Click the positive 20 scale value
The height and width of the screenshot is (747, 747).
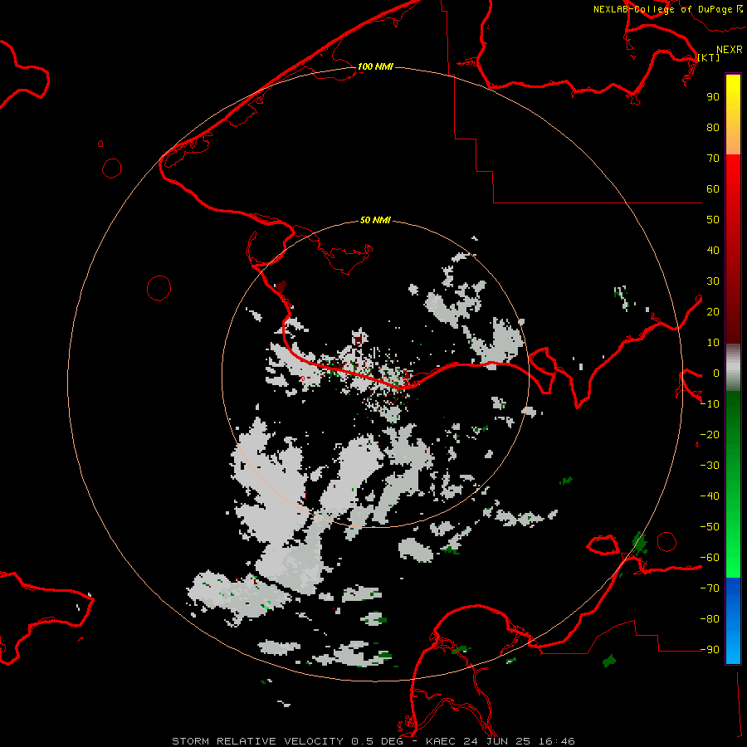point(713,311)
